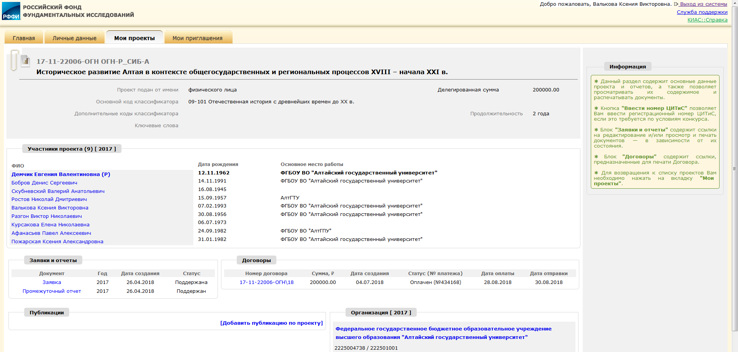Open participant Валькова Ксения Викторовна

pyautogui.click(x=50, y=208)
